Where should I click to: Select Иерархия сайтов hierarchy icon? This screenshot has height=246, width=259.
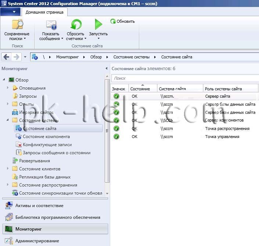point(15,112)
